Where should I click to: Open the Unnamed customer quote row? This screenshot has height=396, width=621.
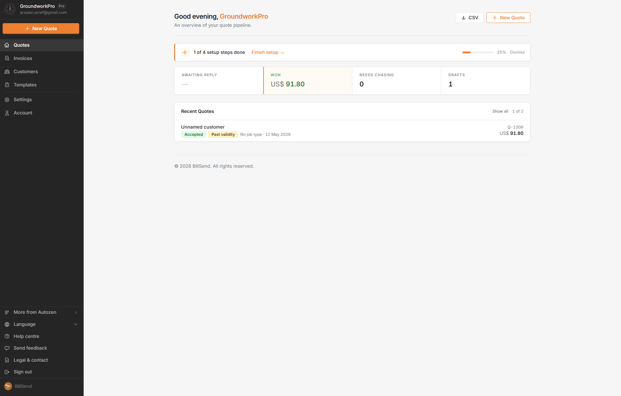(x=352, y=131)
